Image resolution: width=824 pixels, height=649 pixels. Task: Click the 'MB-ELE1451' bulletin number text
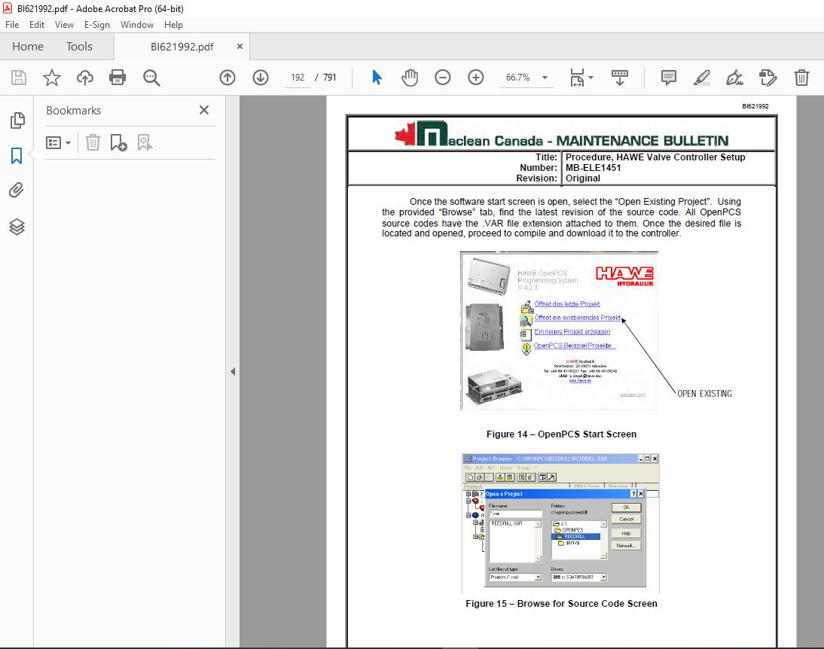[593, 168]
